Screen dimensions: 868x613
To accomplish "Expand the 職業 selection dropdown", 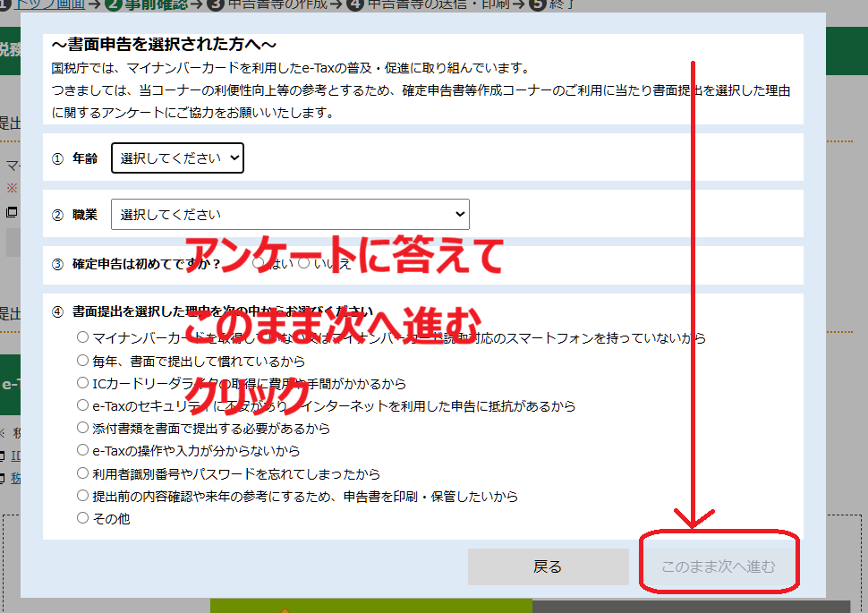I will (x=290, y=215).
